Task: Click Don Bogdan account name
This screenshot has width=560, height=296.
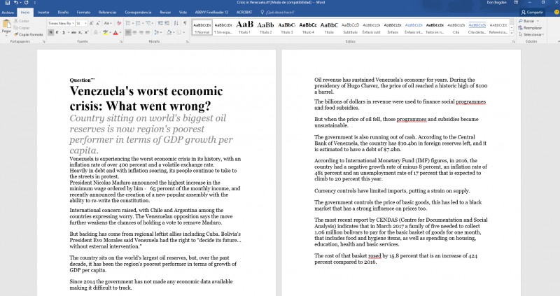Action: click(x=496, y=3)
